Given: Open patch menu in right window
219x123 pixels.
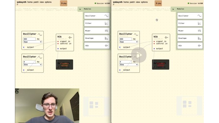Looking at the screenshot, I should [x=132, y=2].
